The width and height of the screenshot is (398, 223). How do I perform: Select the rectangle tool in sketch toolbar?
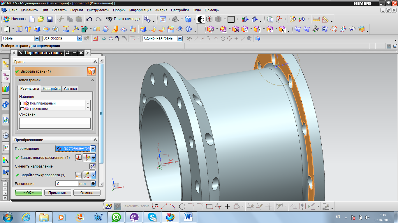[209, 206]
